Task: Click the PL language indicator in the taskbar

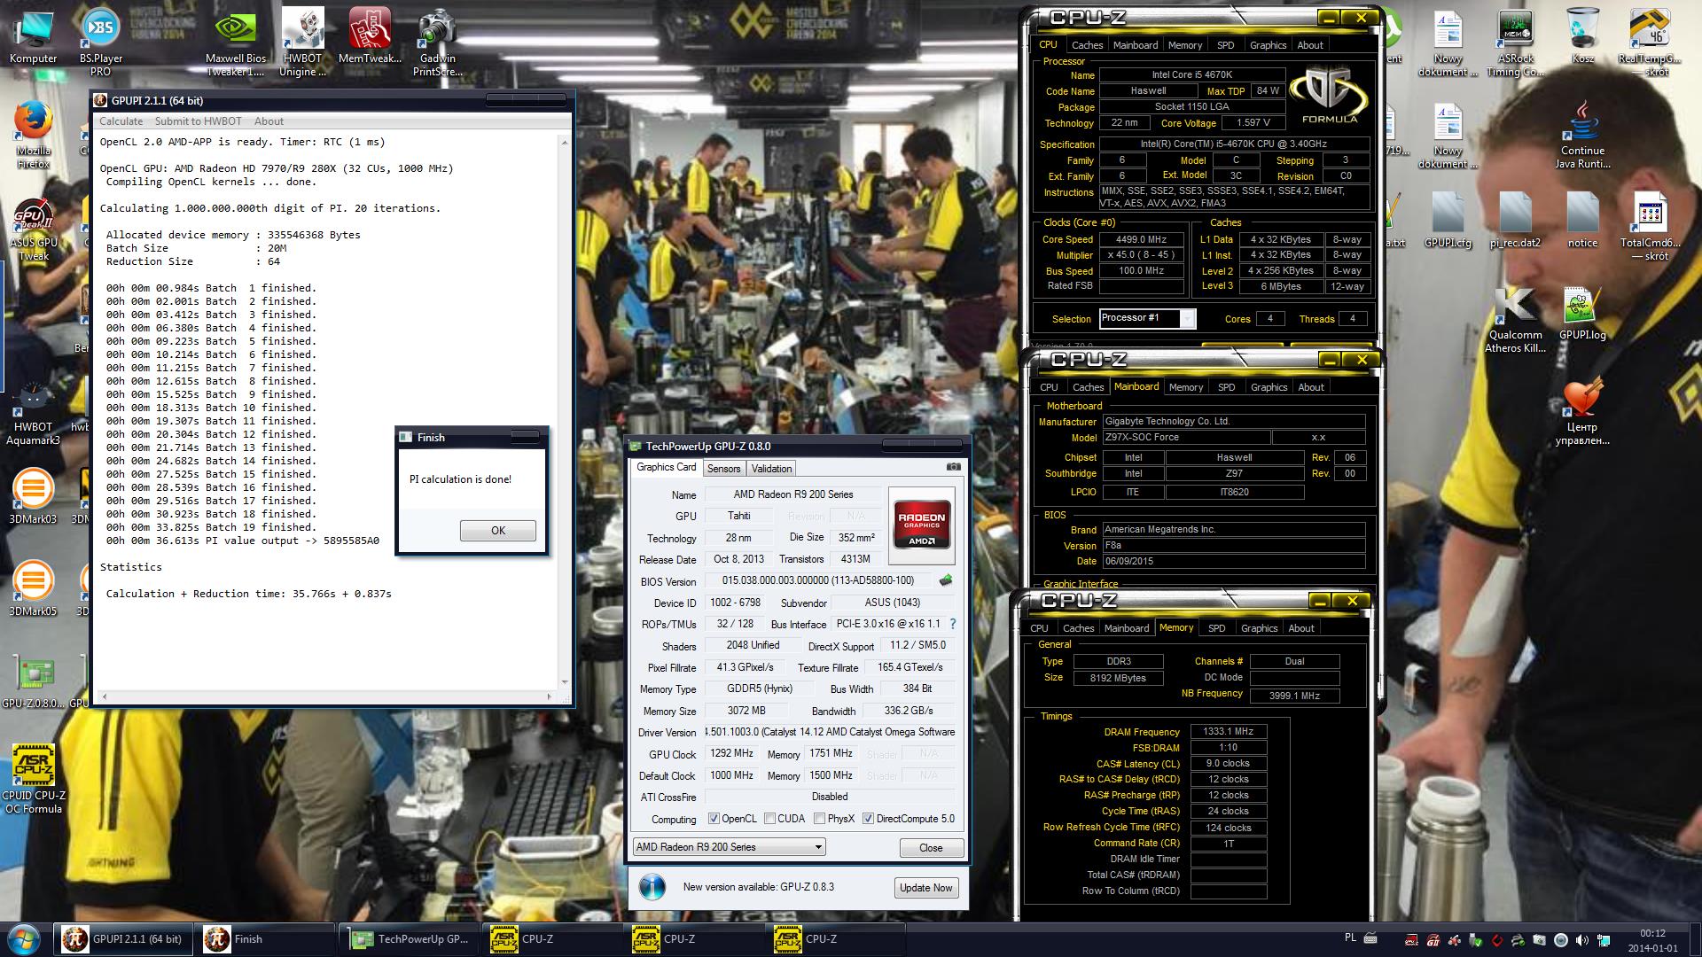Action: (1350, 938)
